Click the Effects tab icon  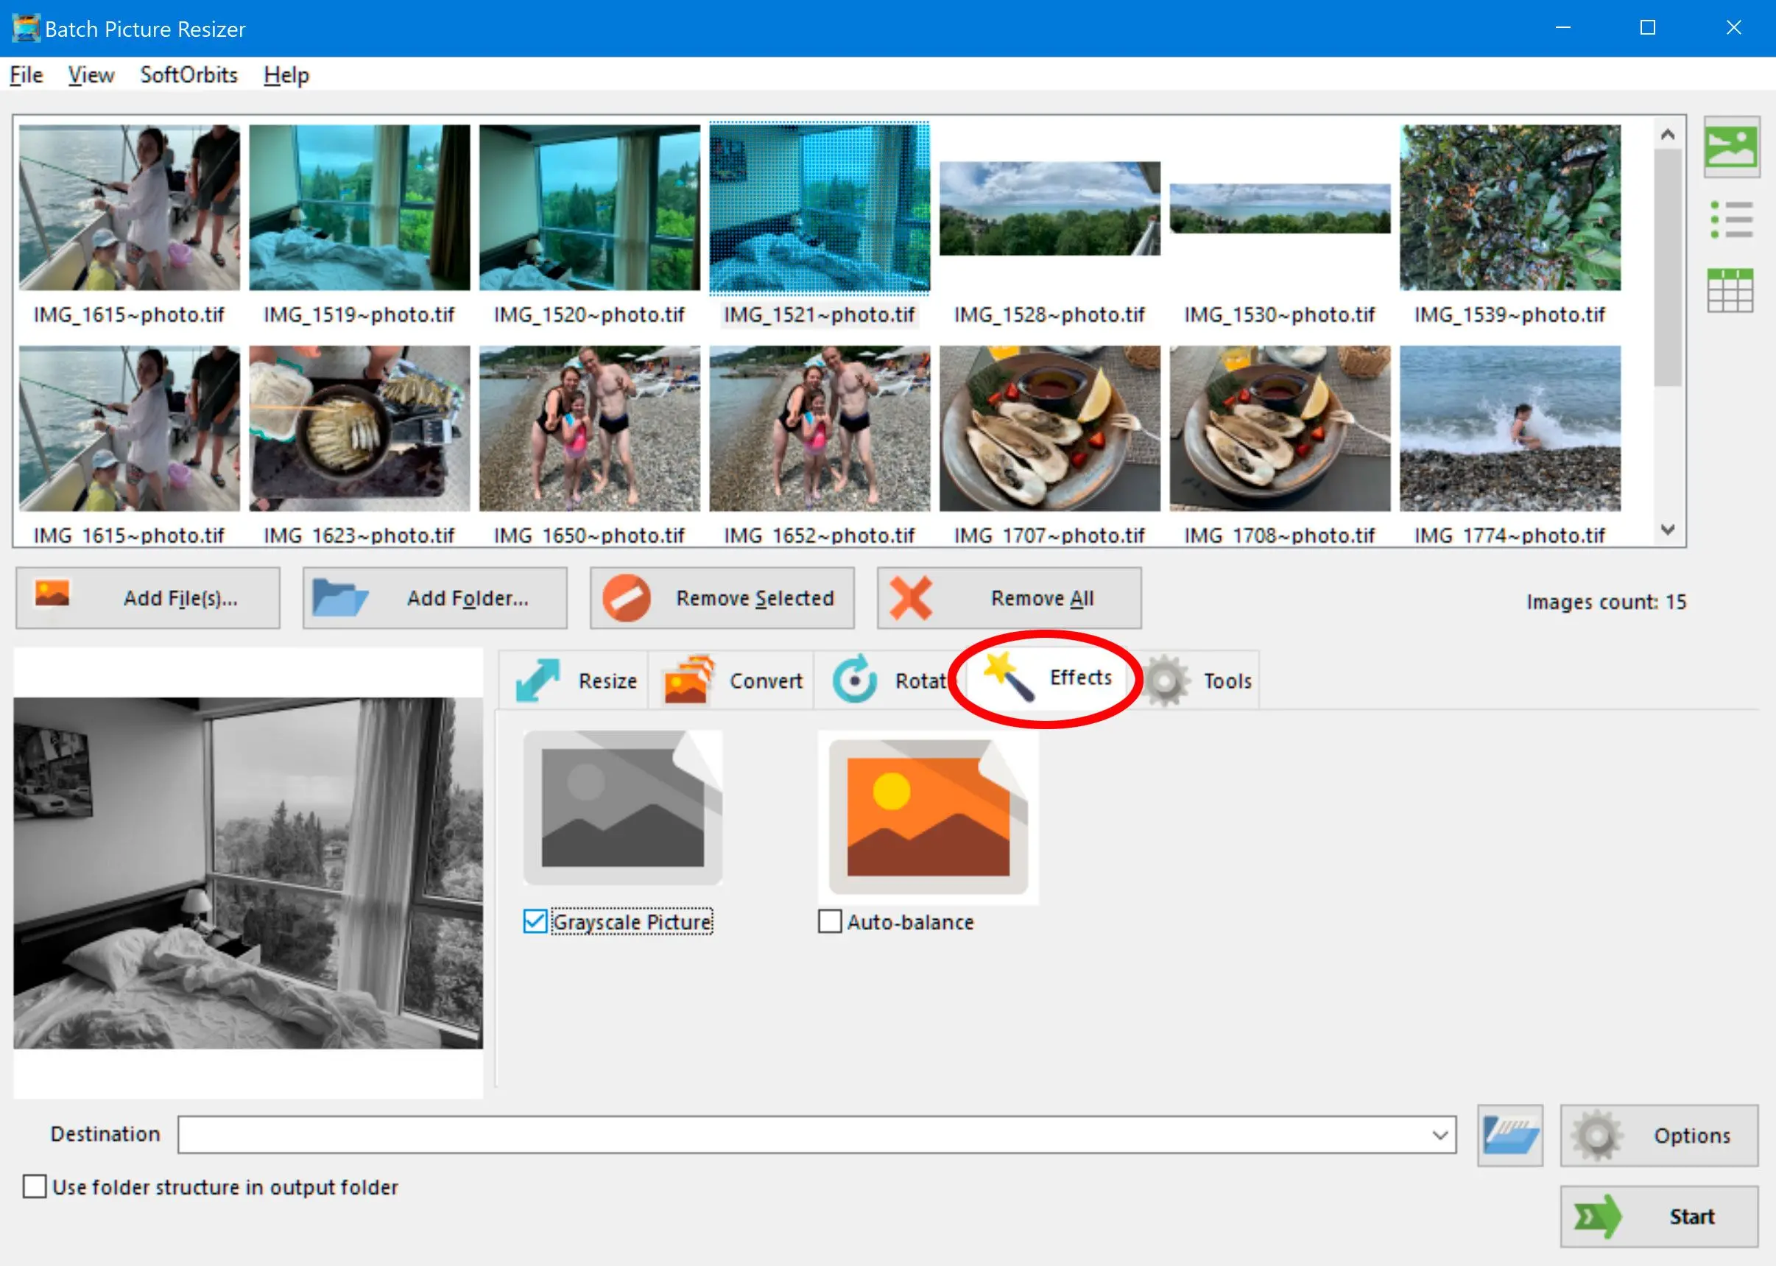[1007, 680]
